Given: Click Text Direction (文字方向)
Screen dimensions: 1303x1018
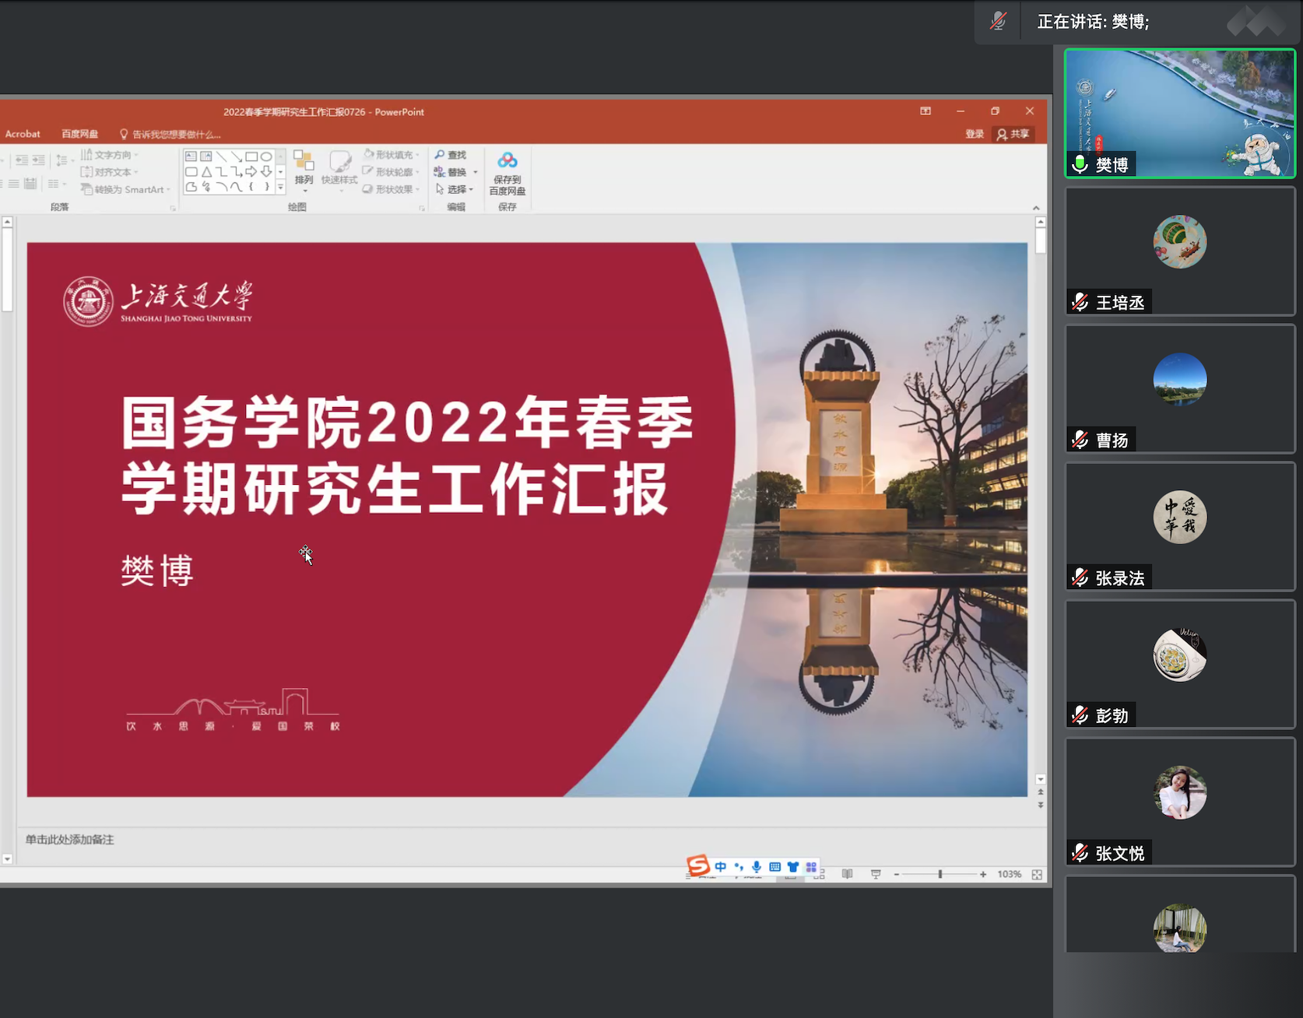Looking at the screenshot, I should tap(109, 155).
